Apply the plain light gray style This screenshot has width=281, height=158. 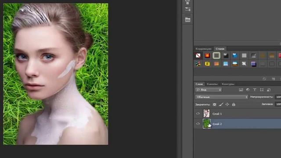[244, 56]
